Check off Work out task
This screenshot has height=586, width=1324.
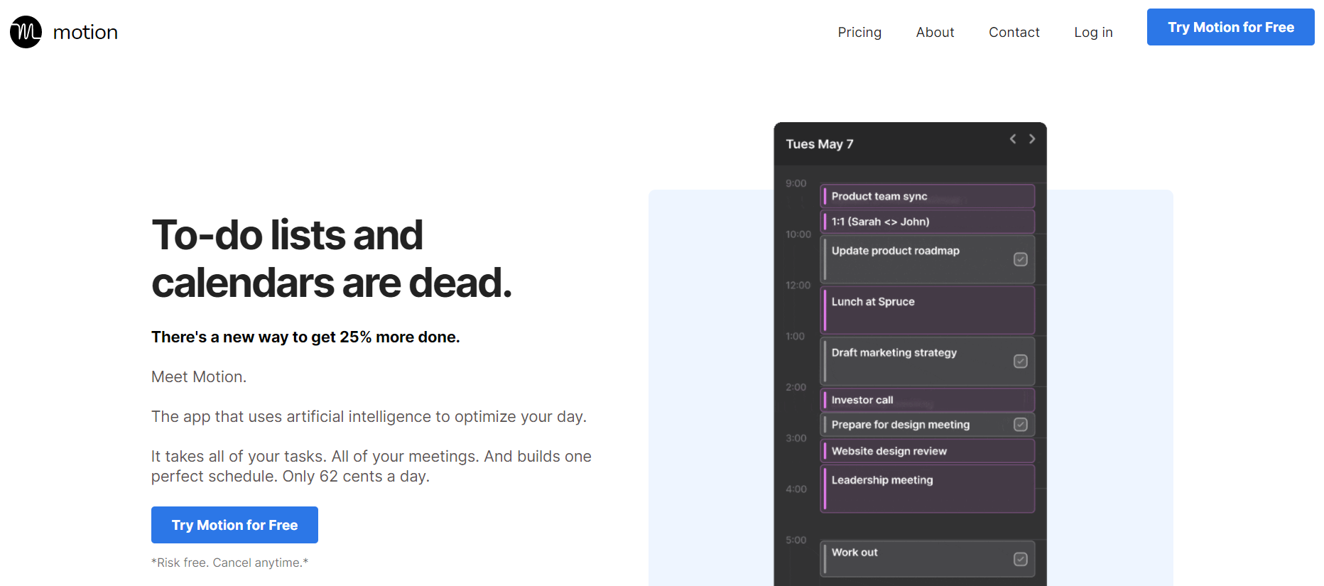click(1021, 559)
